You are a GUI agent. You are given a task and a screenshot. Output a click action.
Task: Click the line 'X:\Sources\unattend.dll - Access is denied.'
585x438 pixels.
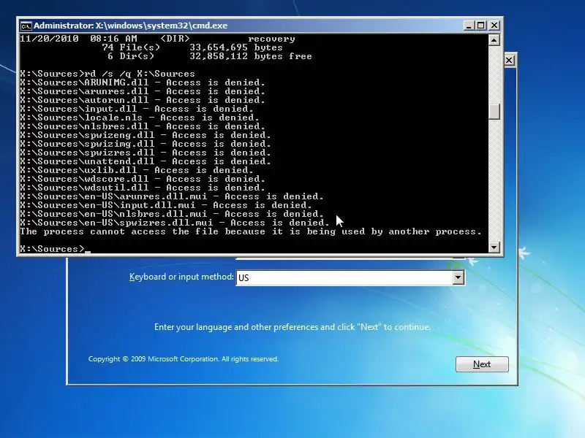[x=146, y=161]
